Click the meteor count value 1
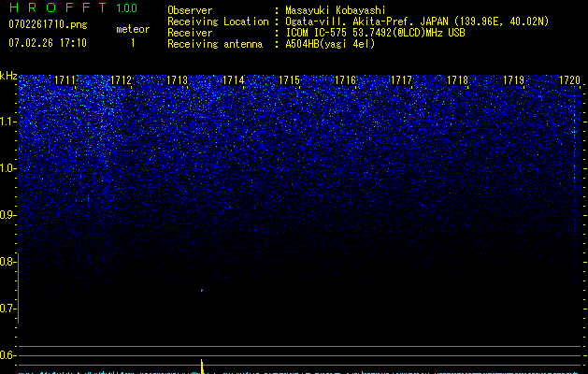 point(133,43)
